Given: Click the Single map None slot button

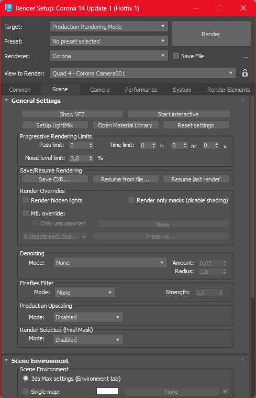Looking at the screenshot, I should [x=172, y=391].
